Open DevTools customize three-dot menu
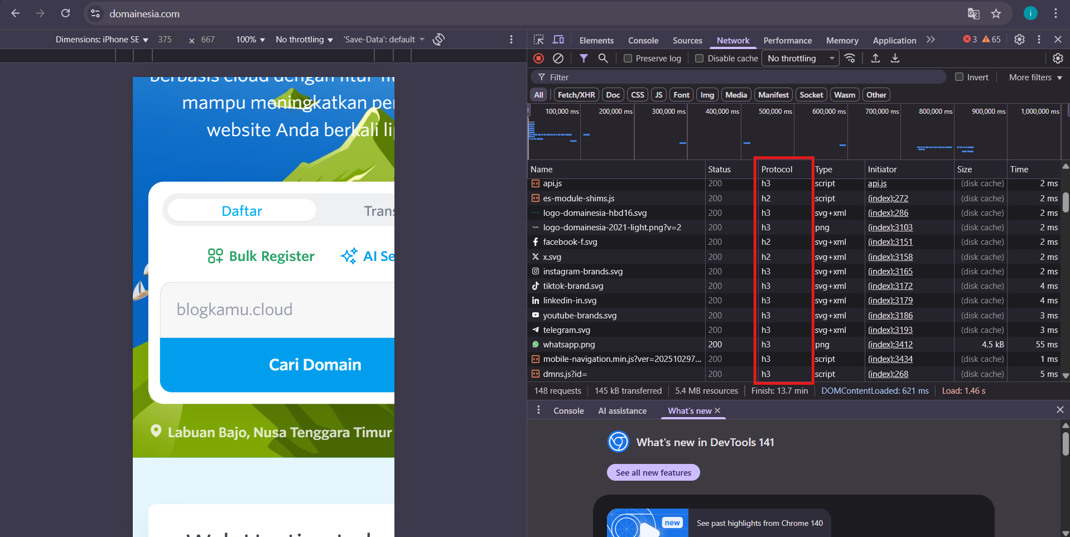This screenshot has width=1070, height=537. coord(1039,40)
